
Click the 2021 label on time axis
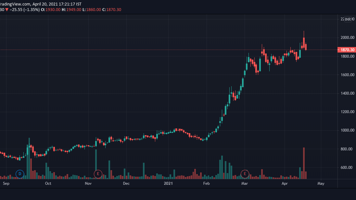pyautogui.click(x=168, y=184)
